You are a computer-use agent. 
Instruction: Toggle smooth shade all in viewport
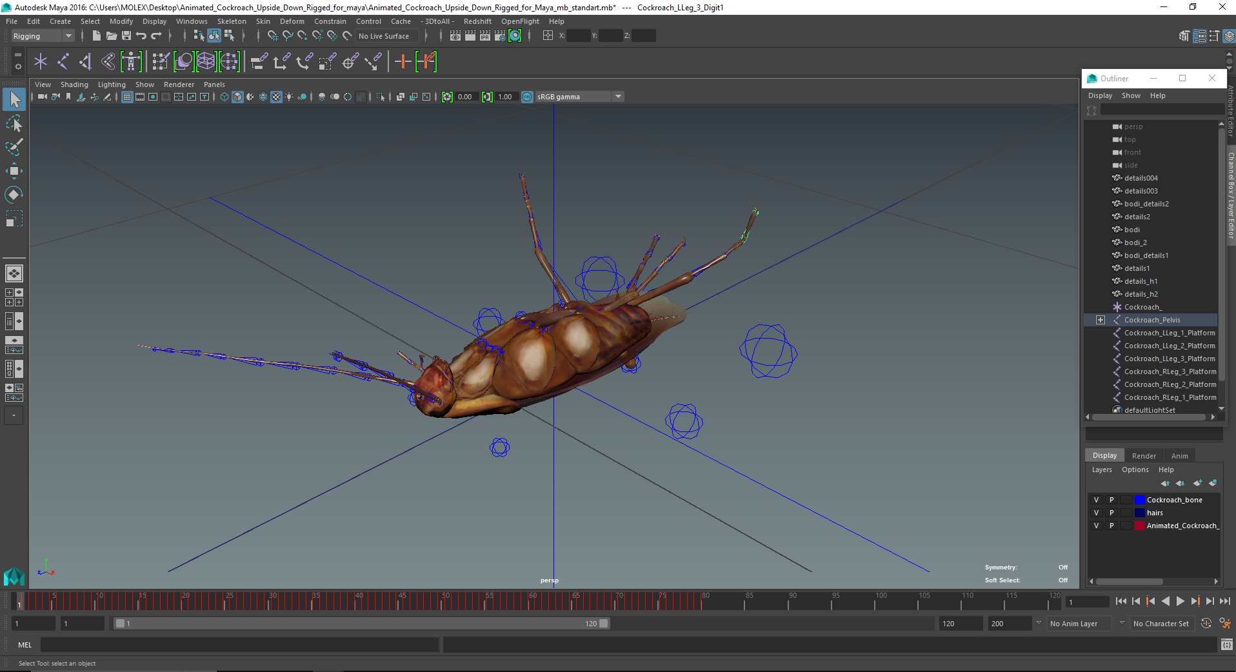tap(237, 97)
